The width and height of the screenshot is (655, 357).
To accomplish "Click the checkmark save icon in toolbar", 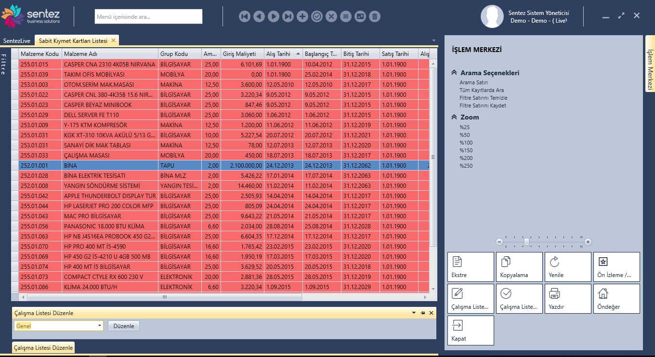I will [317, 16].
